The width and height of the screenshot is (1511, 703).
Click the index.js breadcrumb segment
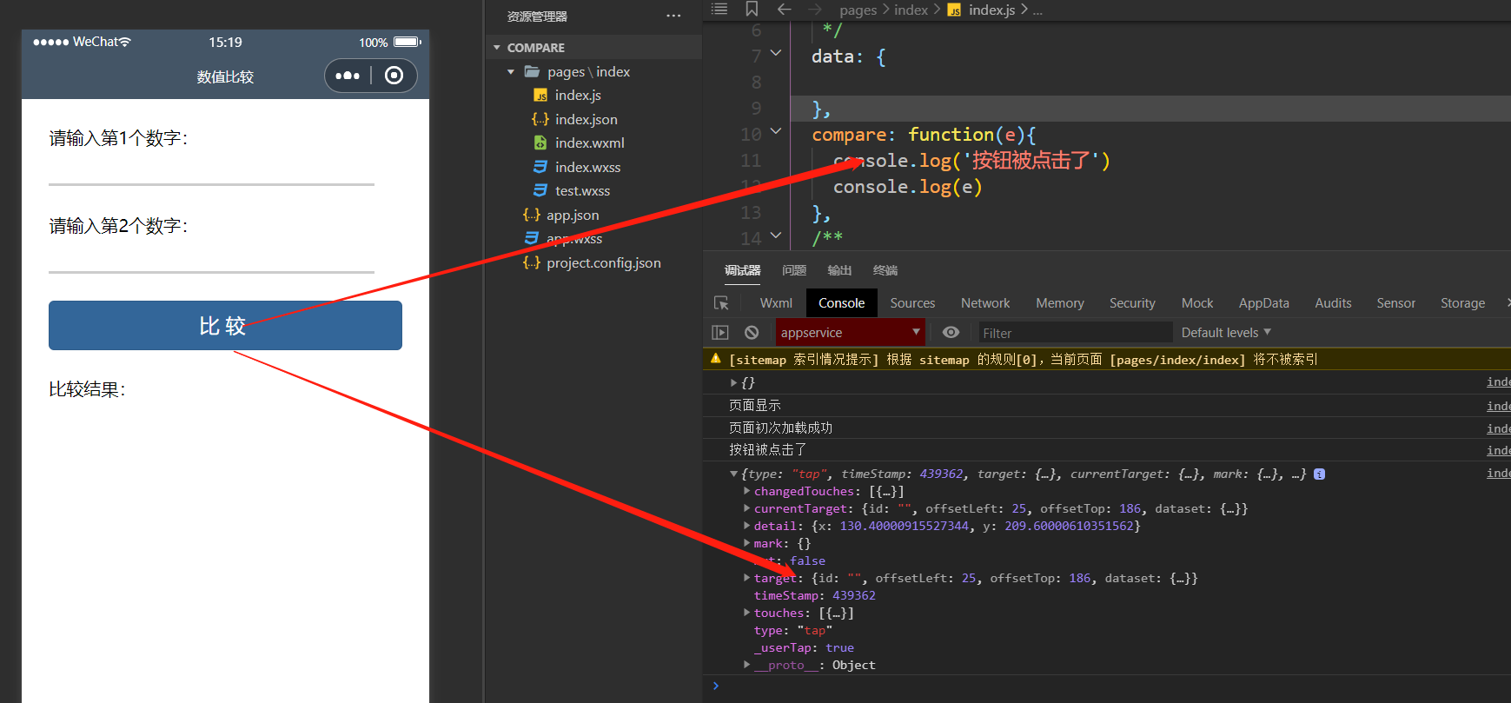click(x=982, y=10)
